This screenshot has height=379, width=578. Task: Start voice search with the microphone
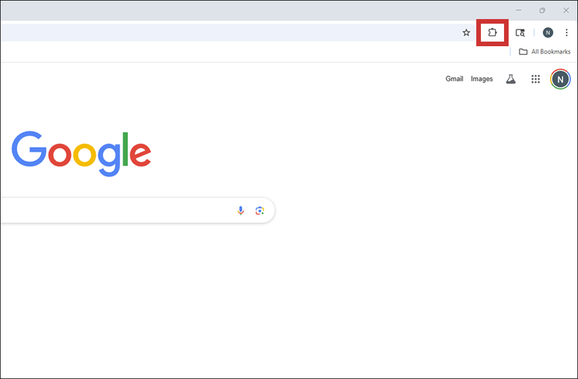[240, 210]
